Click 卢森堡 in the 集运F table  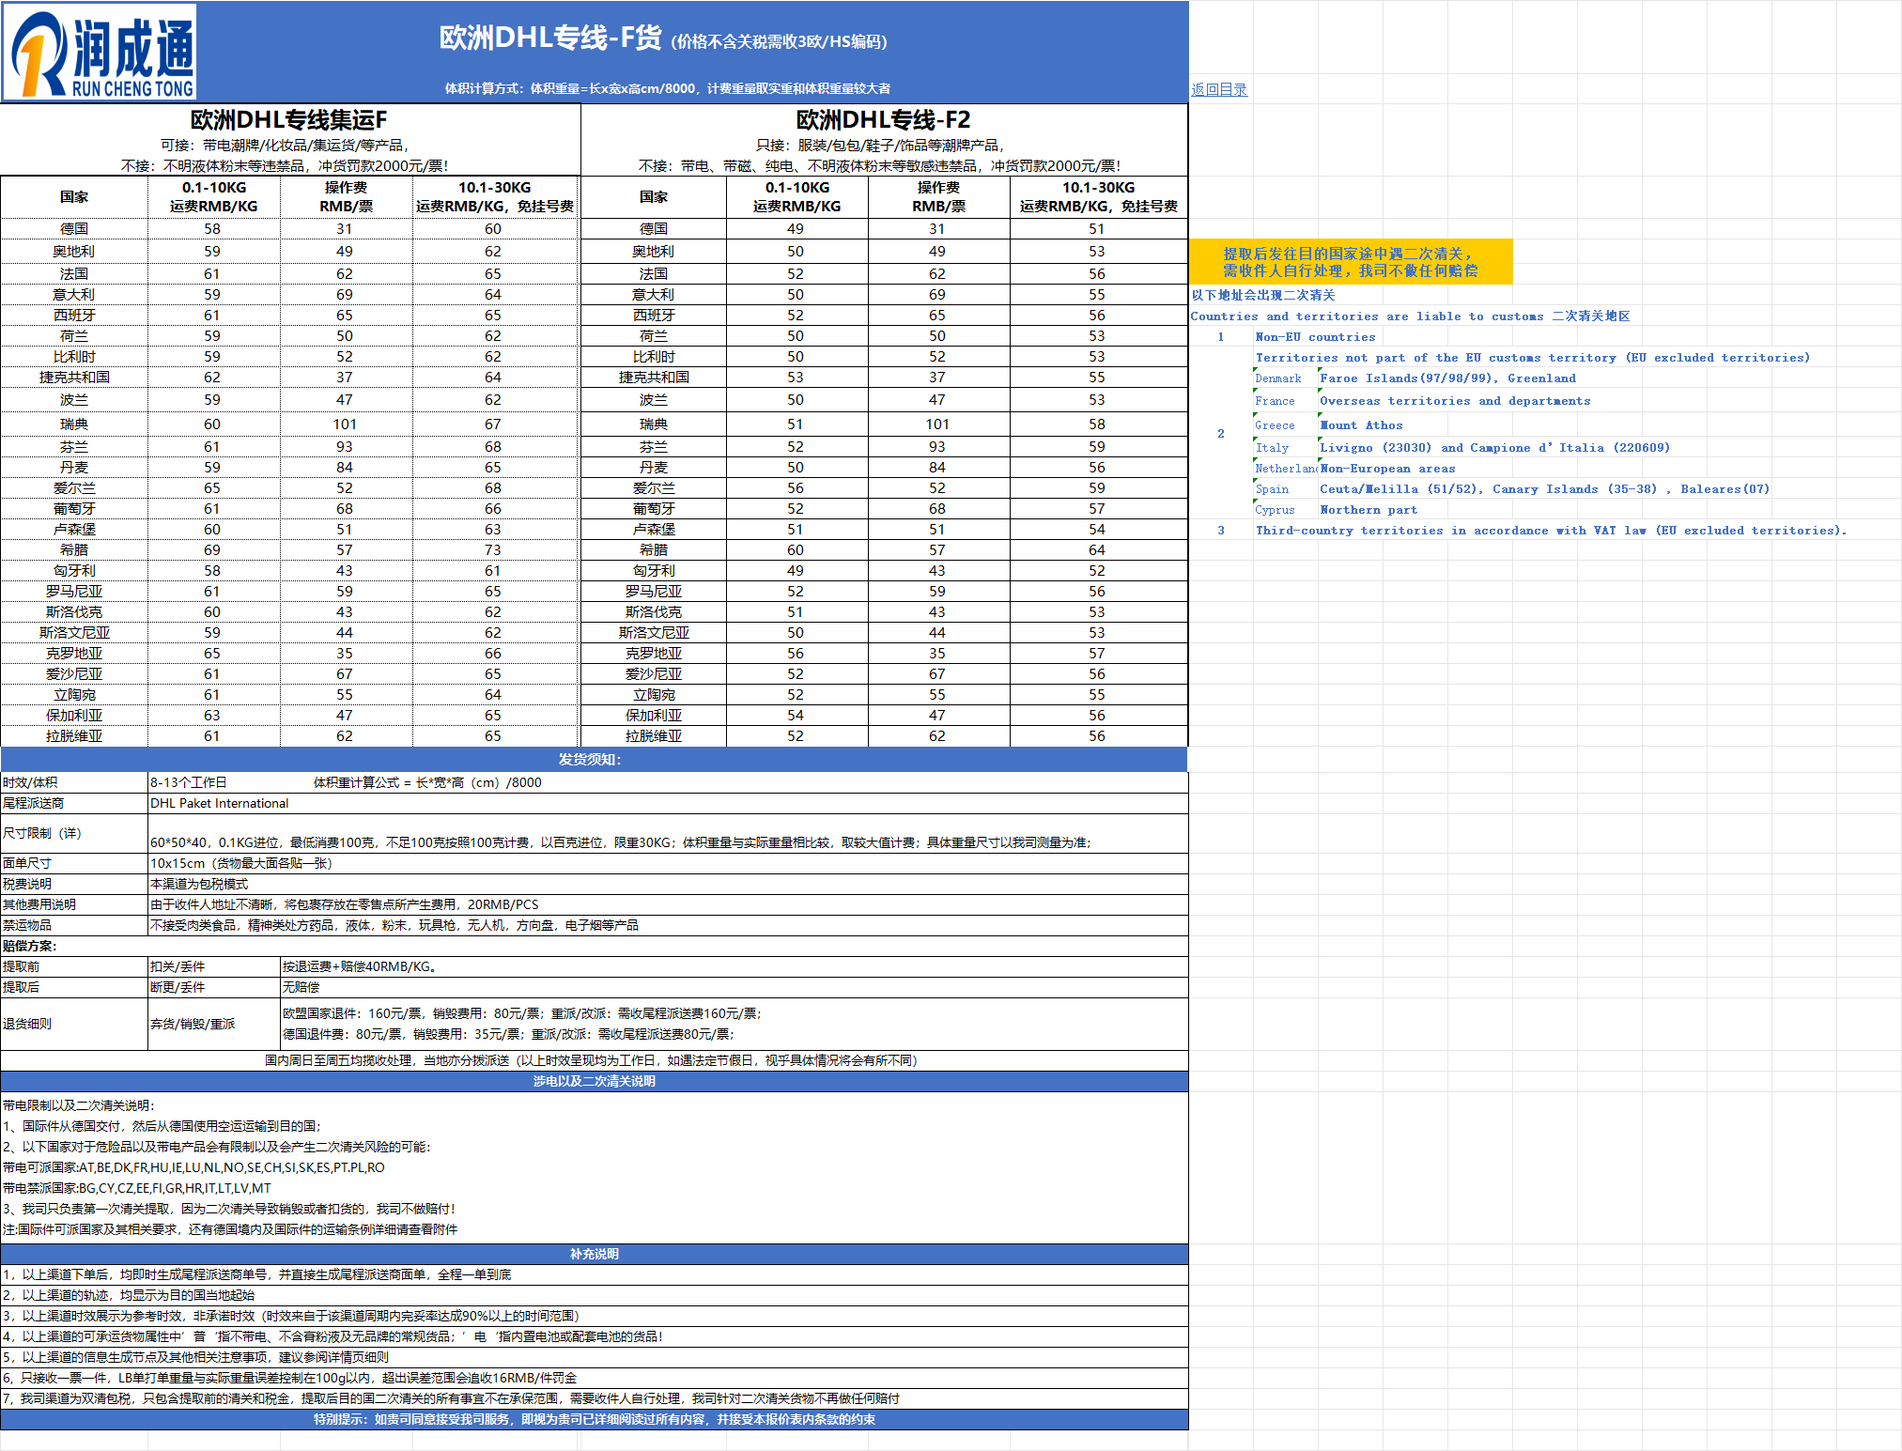pyautogui.click(x=74, y=530)
